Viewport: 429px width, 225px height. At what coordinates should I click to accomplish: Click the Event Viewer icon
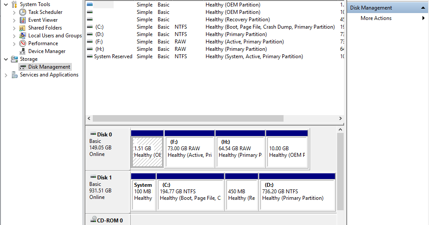pos(23,20)
